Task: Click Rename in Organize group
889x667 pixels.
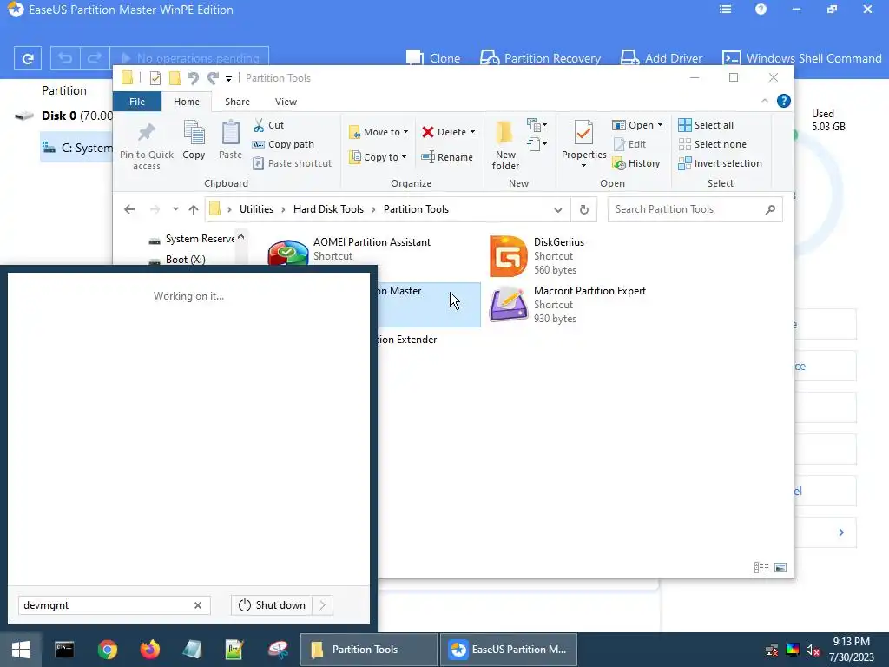Action: pyautogui.click(x=447, y=157)
